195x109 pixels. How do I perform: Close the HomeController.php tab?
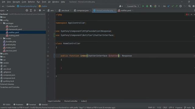tap(115, 11)
